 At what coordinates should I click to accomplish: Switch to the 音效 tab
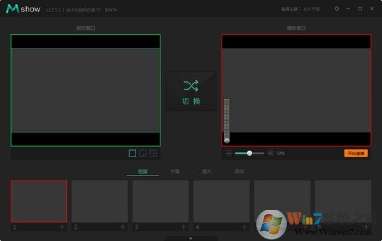coord(239,172)
